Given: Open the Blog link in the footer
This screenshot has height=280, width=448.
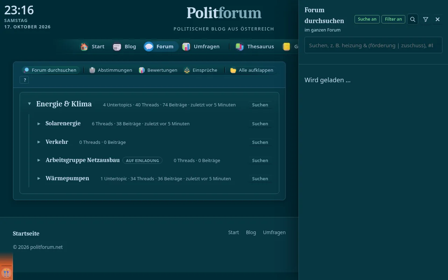Looking at the screenshot, I should (x=251, y=232).
